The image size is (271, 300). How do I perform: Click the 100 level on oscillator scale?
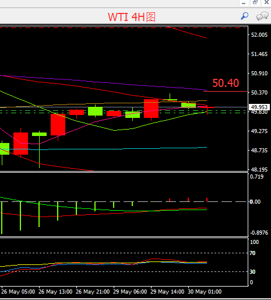point(254,242)
